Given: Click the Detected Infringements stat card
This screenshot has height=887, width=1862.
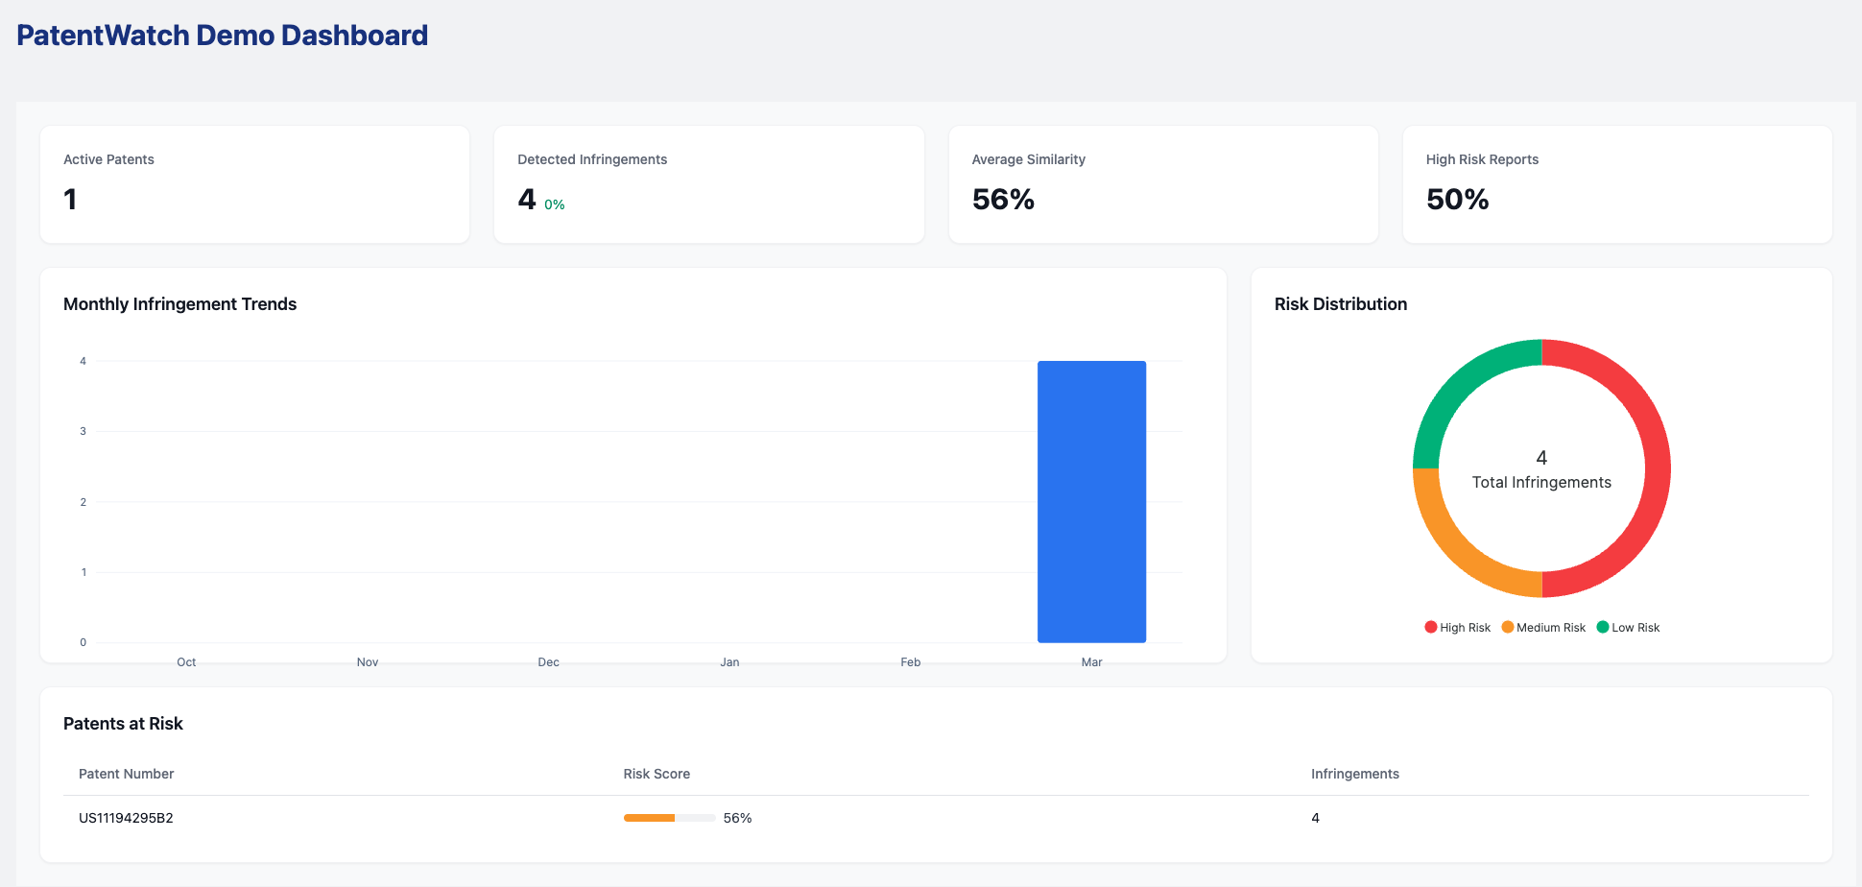Looking at the screenshot, I should coord(708,184).
